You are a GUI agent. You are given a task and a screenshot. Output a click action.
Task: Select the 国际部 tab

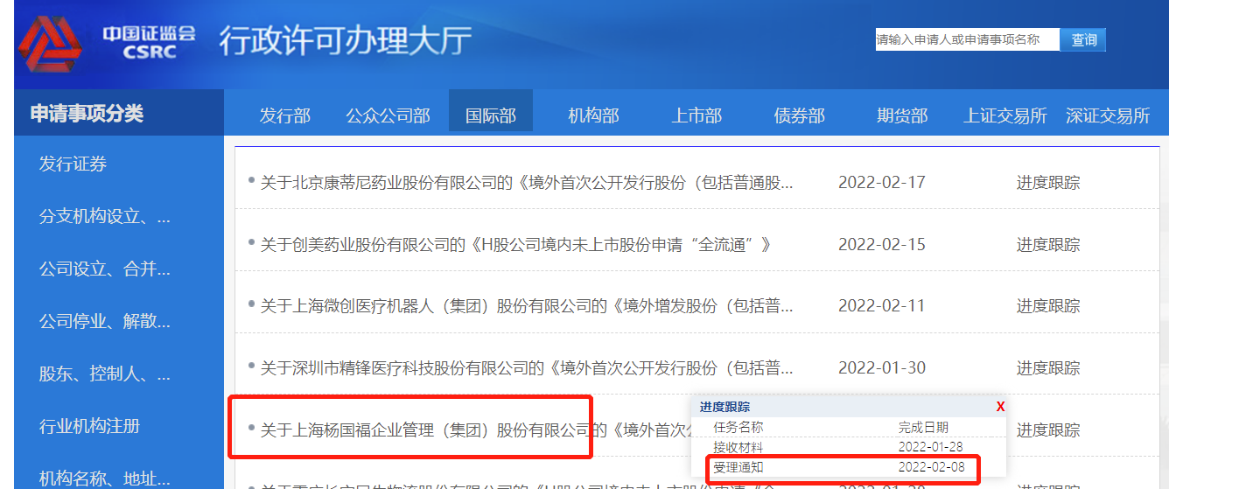(490, 112)
